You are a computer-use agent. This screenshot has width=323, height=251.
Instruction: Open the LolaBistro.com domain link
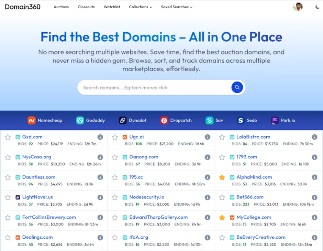(x=253, y=137)
